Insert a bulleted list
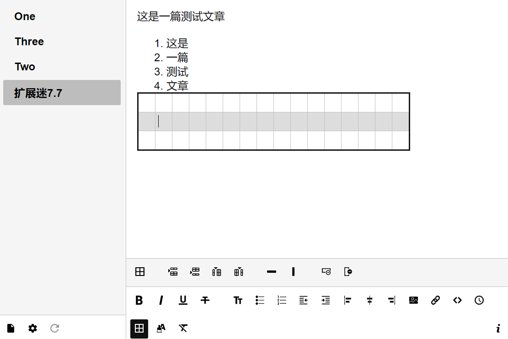 click(260, 301)
